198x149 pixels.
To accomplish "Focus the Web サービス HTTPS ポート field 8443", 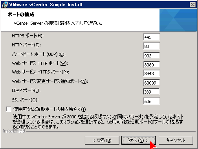I will (152, 73).
